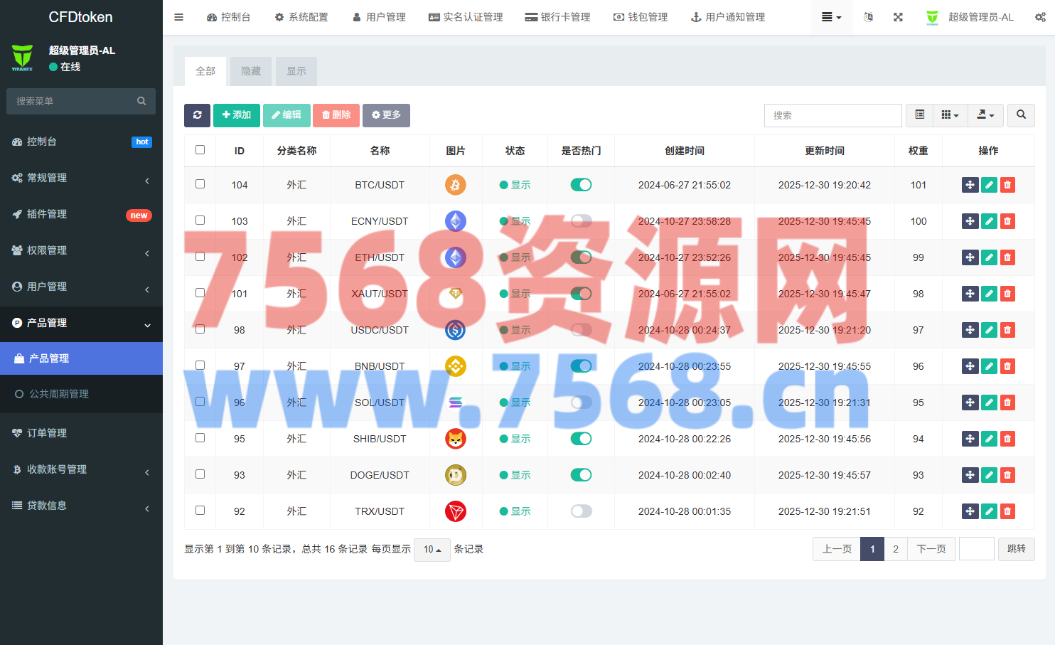Expand the 权限管理 sidebar menu

[x=81, y=250]
